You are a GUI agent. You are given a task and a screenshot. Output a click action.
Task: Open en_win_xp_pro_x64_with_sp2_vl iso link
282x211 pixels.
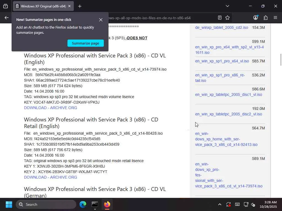coord(229,50)
